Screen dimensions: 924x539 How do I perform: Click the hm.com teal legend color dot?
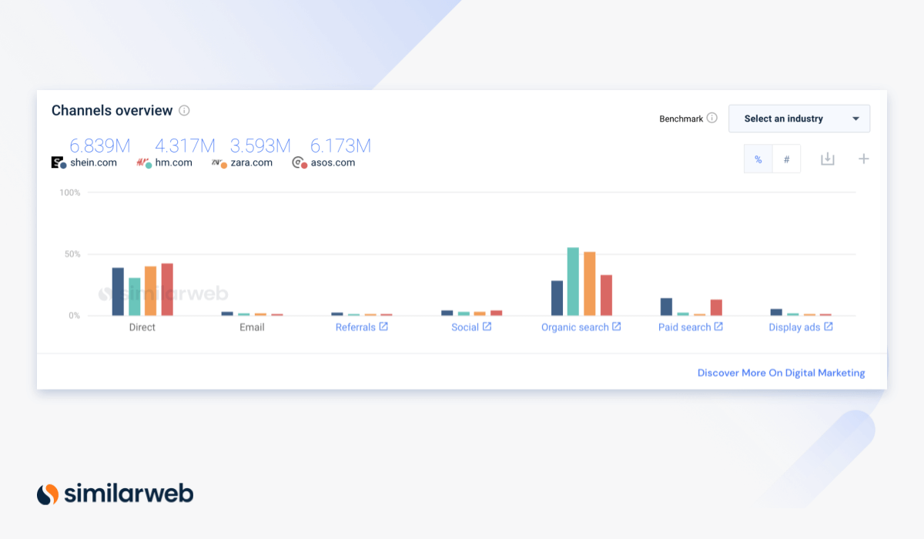tap(148, 166)
